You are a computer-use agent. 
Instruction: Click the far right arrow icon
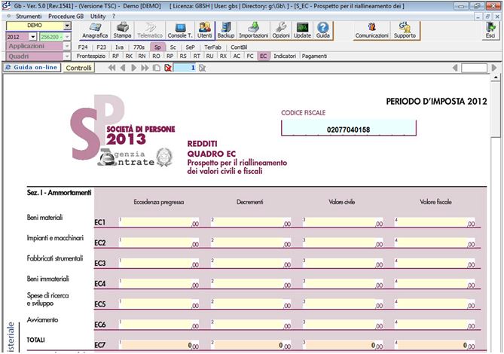click(x=494, y=68)
